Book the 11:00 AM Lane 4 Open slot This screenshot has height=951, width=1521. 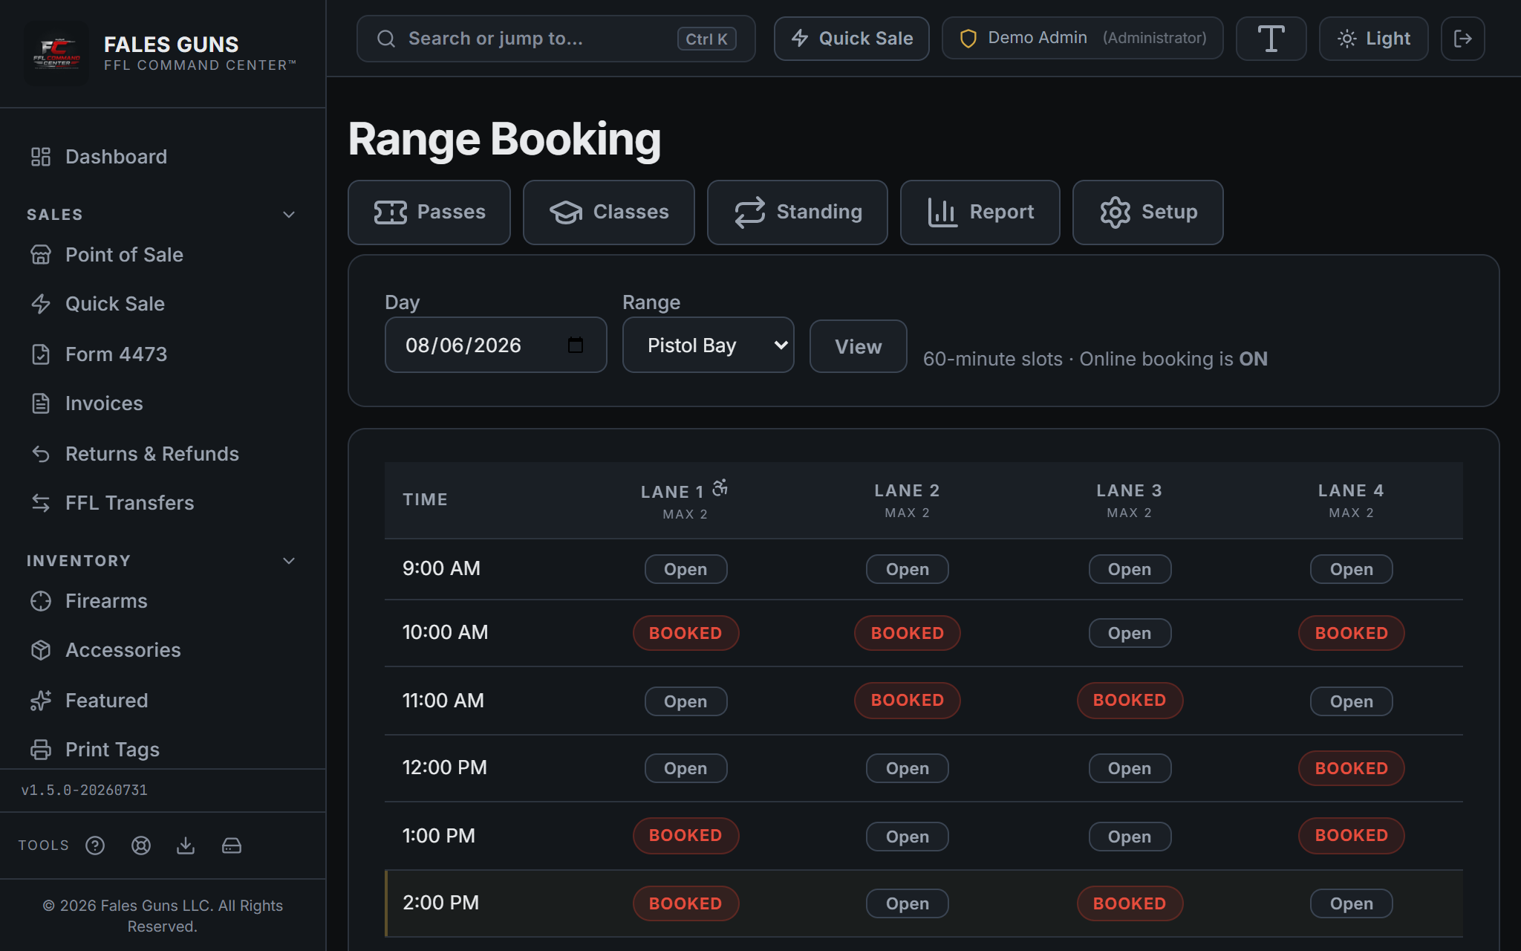(x=1351, y=701)
